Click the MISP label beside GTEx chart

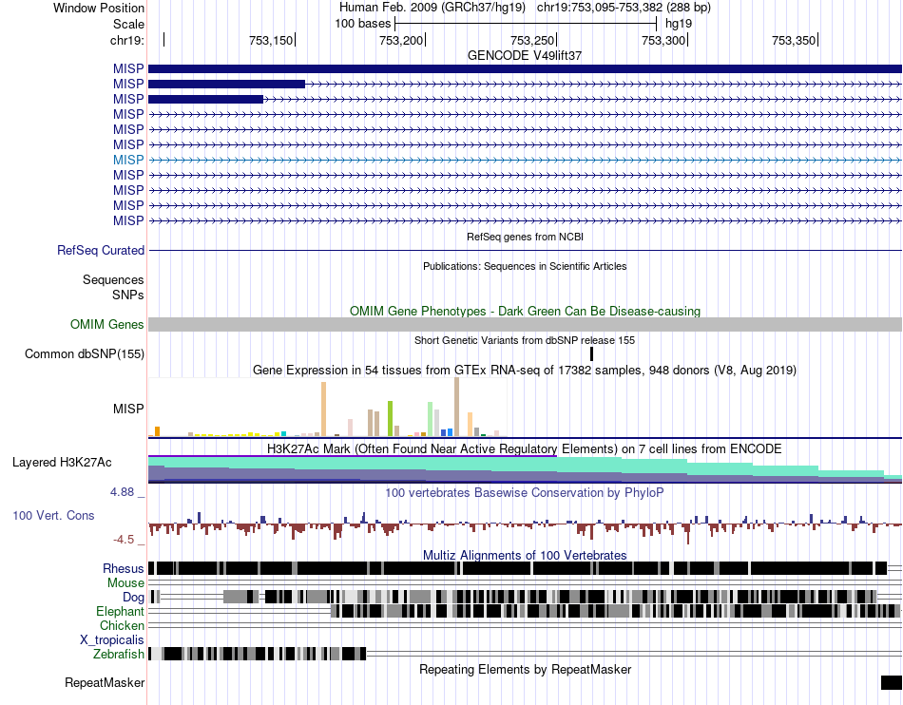point(128,409)
